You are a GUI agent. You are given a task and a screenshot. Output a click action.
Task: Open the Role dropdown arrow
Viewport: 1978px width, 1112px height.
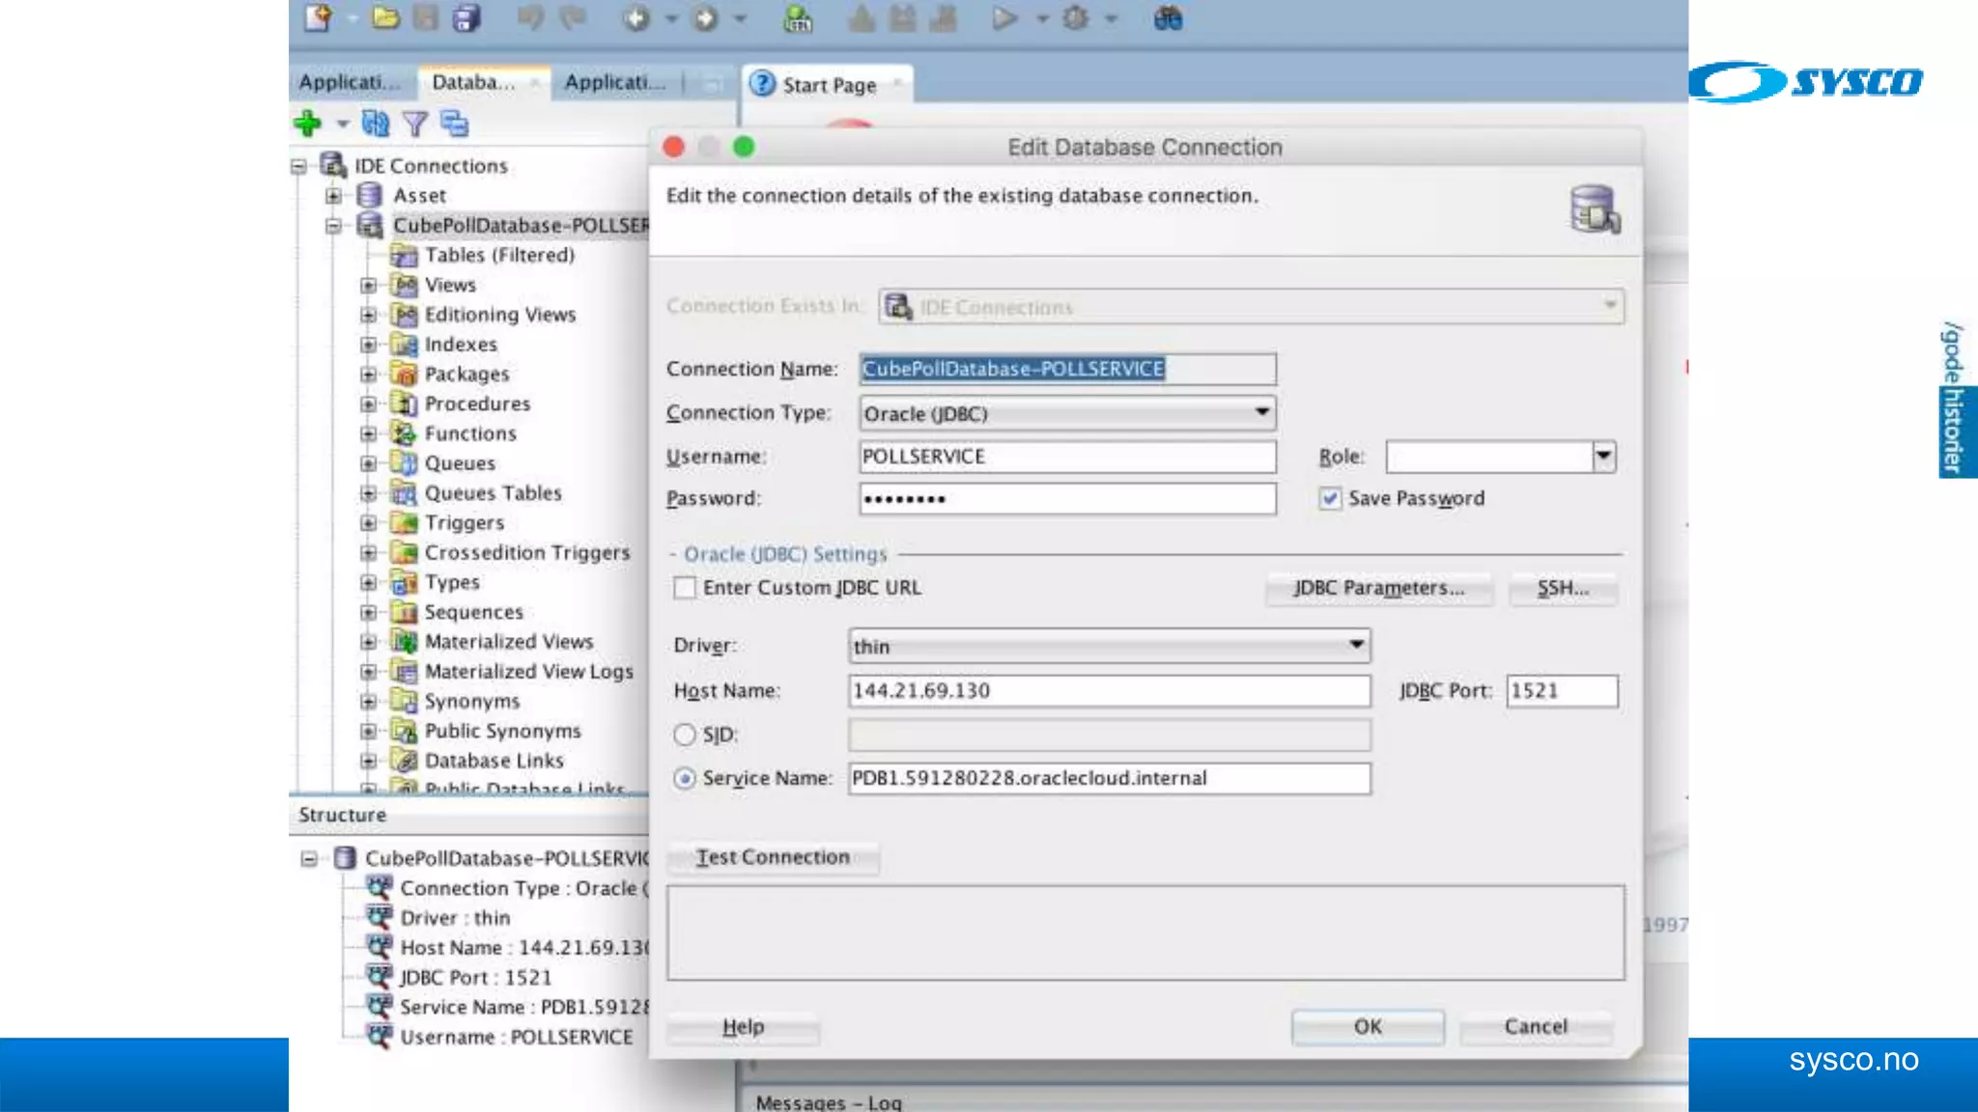(1603, 457)
